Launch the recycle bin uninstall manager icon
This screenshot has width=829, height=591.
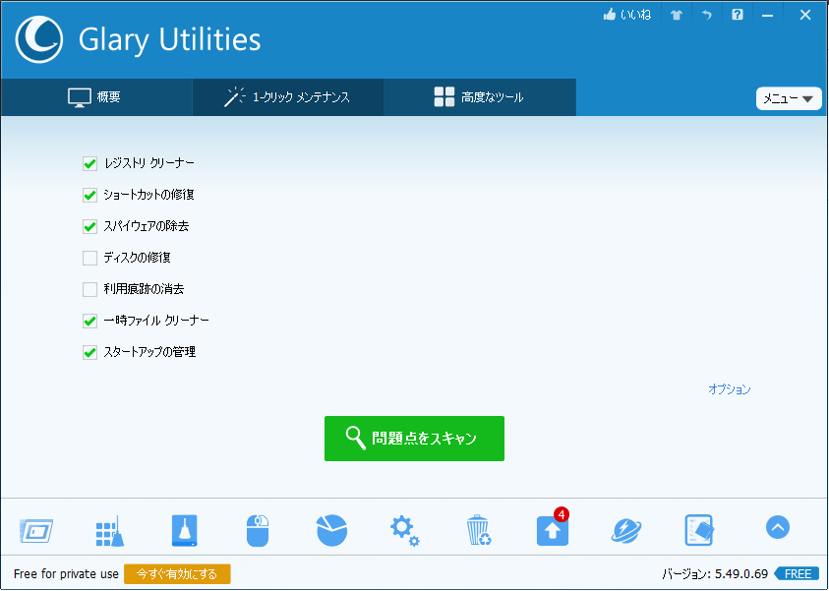click(479, 530)
